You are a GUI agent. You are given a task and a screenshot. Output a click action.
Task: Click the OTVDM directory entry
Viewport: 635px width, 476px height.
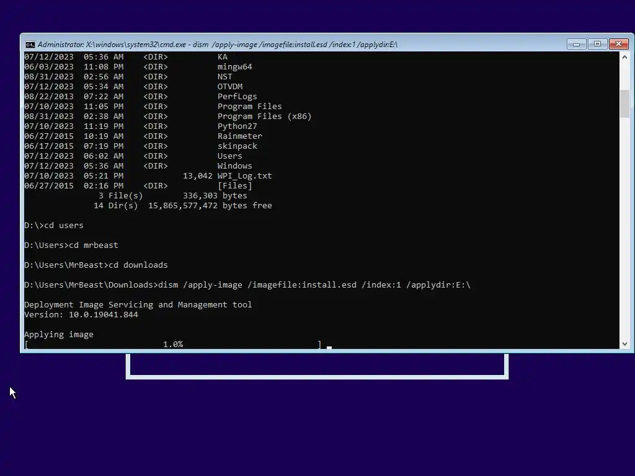coord(230,87)
